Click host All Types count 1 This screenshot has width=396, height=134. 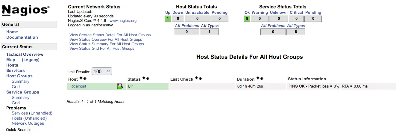pyautogui.click(x=209, y=32)
